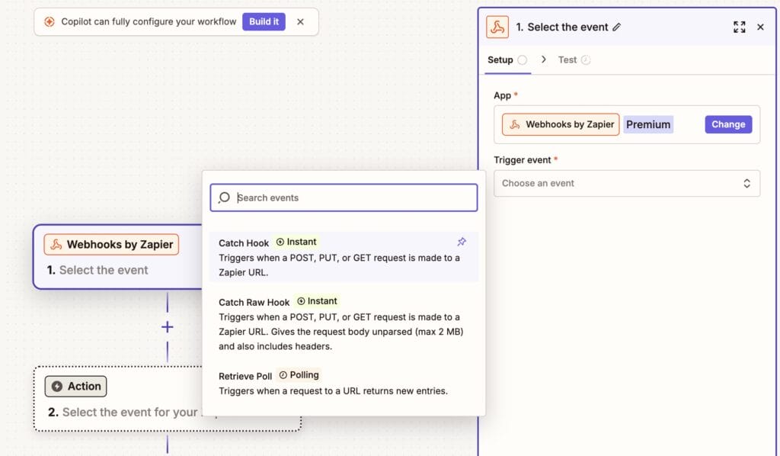Viewport: 780px width, 456px height.
Task: Expand the Trigger event selector chevrons
Action: (x=748, y=183)
